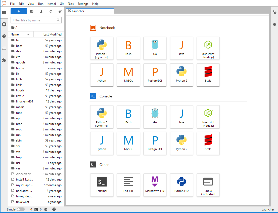Click the Filter files by name field
The image size is (278, 213).
[x=36, y=20]
